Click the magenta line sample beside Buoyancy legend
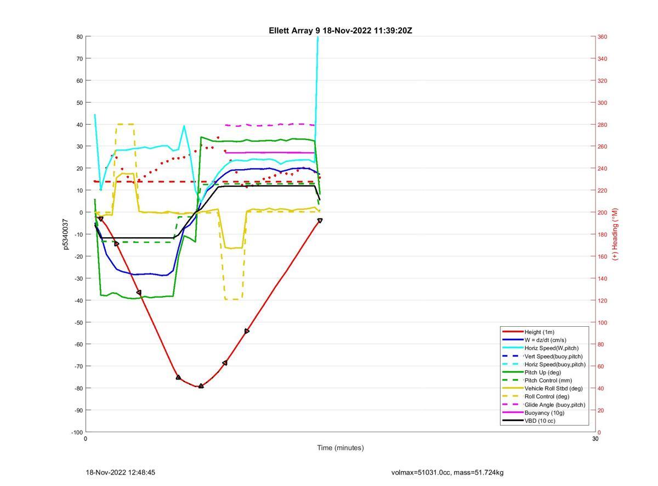The image size is (658, 486). [513, 412]
